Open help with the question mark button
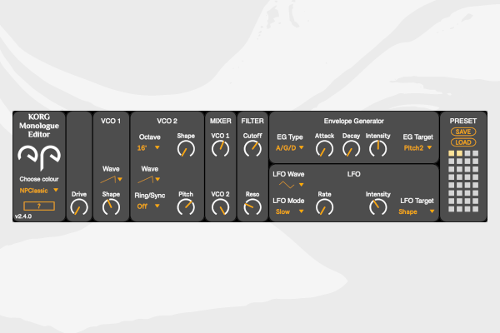The height and width of the screenshot is (333, 500). point(37,205)
